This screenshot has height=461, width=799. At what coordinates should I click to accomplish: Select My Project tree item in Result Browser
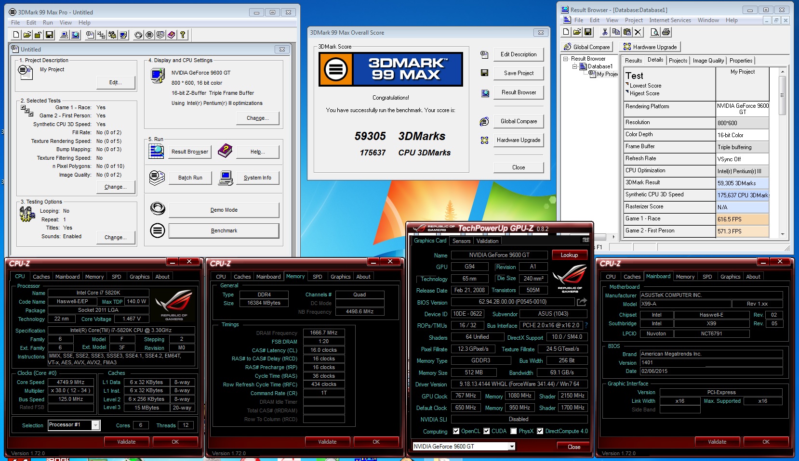607,74
